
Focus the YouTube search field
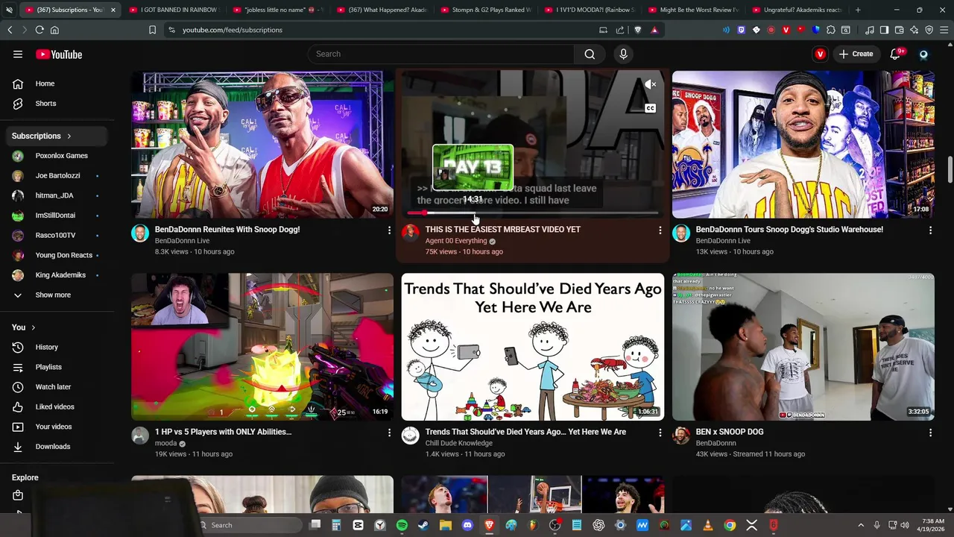(x=440, y=54)
